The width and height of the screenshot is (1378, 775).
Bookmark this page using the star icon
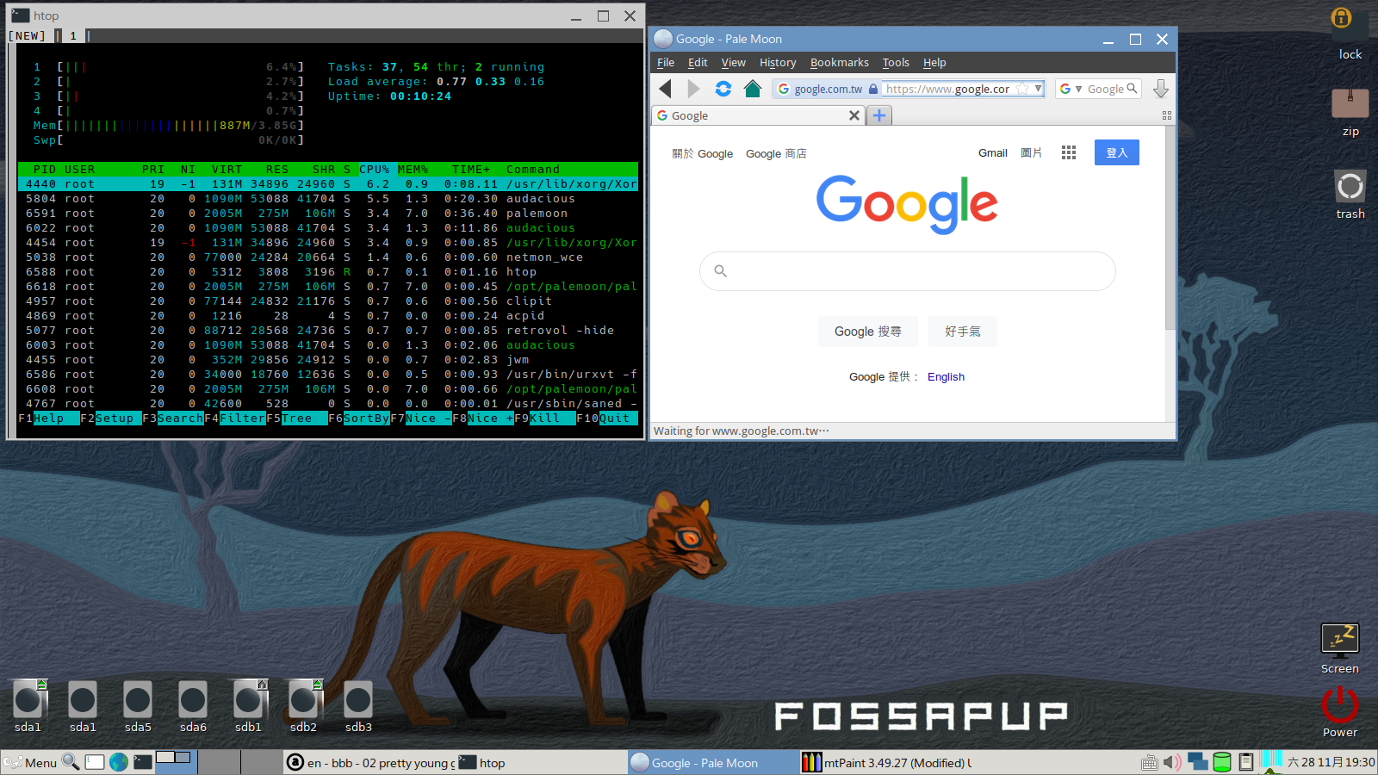[x=1022, y=89]
